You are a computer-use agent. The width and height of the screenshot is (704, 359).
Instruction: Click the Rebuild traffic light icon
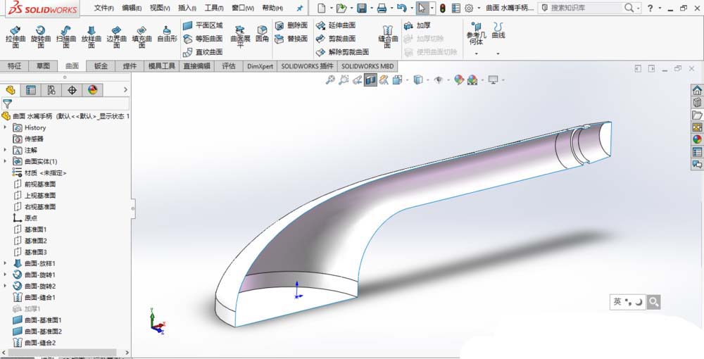point(442,8)
